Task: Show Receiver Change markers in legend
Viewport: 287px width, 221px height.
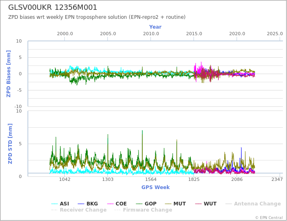Action: pyautogui.click(x=79, y=210)
